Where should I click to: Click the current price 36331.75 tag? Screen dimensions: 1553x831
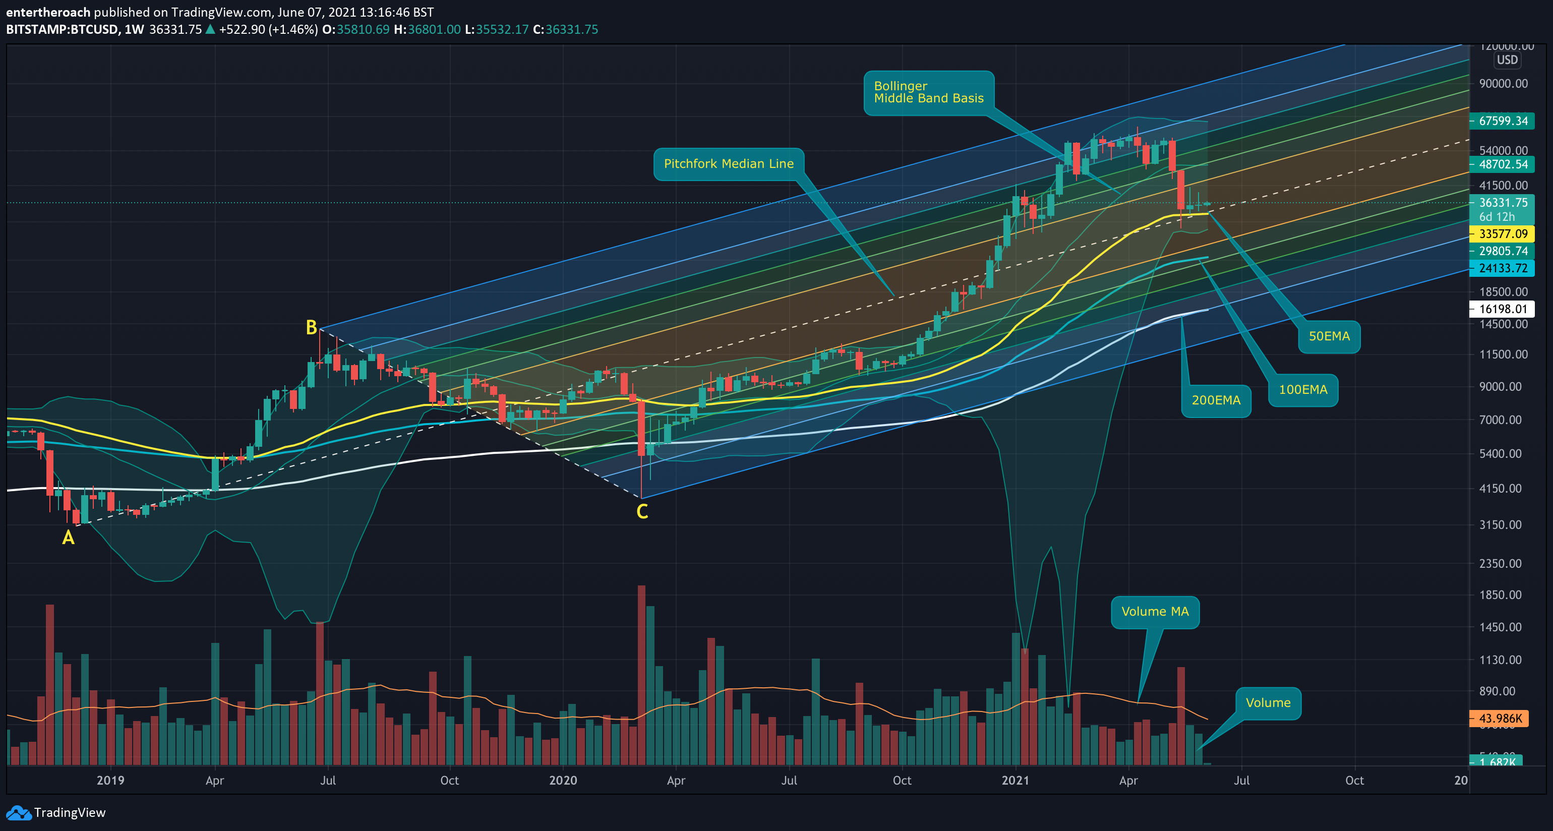coord(1503,203)
